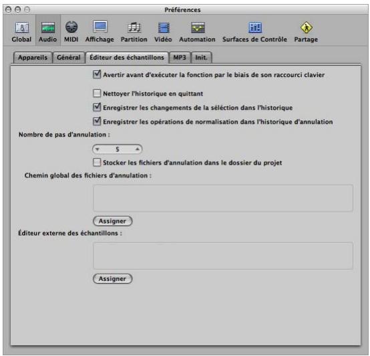This screenshot has height=356, width=370.
Task: Click Assigner under Chemin global des fichiers
Action: [x=113, y=221]
